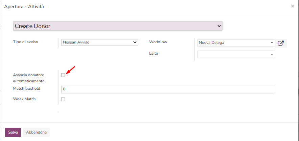
Task: Focus the Match trashold input field
Action: click(x=167, y=89)
